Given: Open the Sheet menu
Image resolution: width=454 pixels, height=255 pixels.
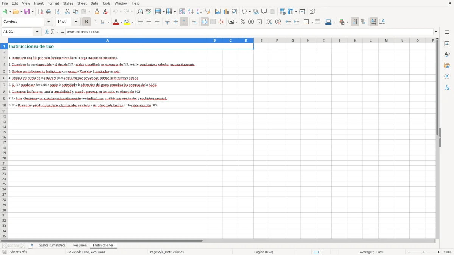Looking at the screenshot, I should (82, 3).
